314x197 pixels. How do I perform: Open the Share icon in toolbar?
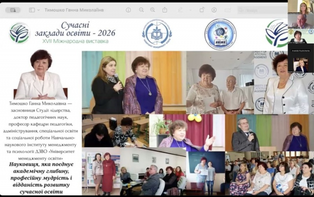[x=165, y=10]
